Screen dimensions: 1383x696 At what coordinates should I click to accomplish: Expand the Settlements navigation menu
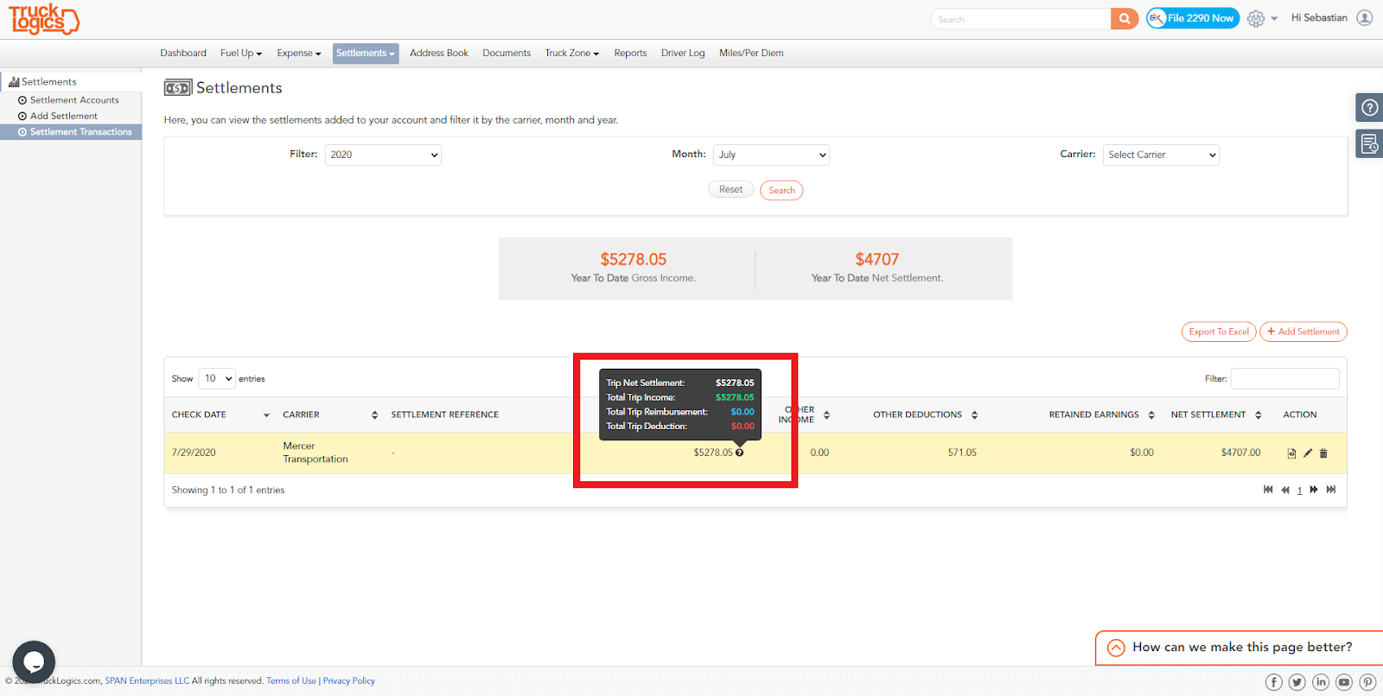366,54
